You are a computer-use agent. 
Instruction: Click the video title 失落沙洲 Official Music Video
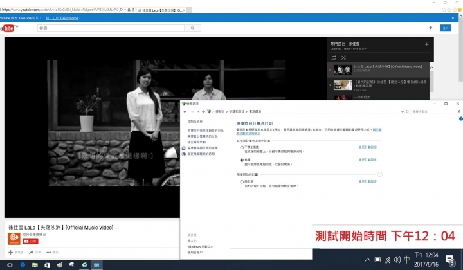(x=60, y=227)
